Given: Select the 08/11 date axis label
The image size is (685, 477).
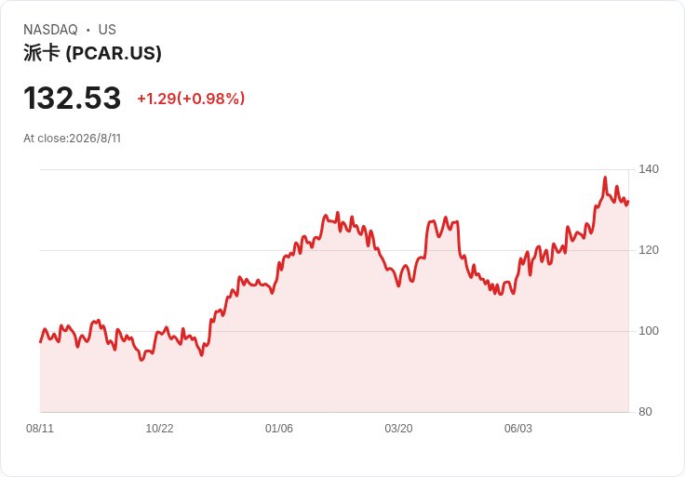Looking at the screenshot, I should (40, 429).
